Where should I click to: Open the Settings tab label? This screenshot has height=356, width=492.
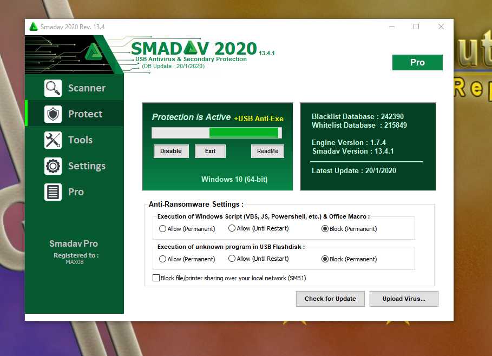point(87,166)
